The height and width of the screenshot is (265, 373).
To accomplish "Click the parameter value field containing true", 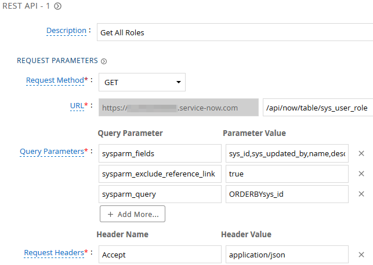I will point(287,174).
